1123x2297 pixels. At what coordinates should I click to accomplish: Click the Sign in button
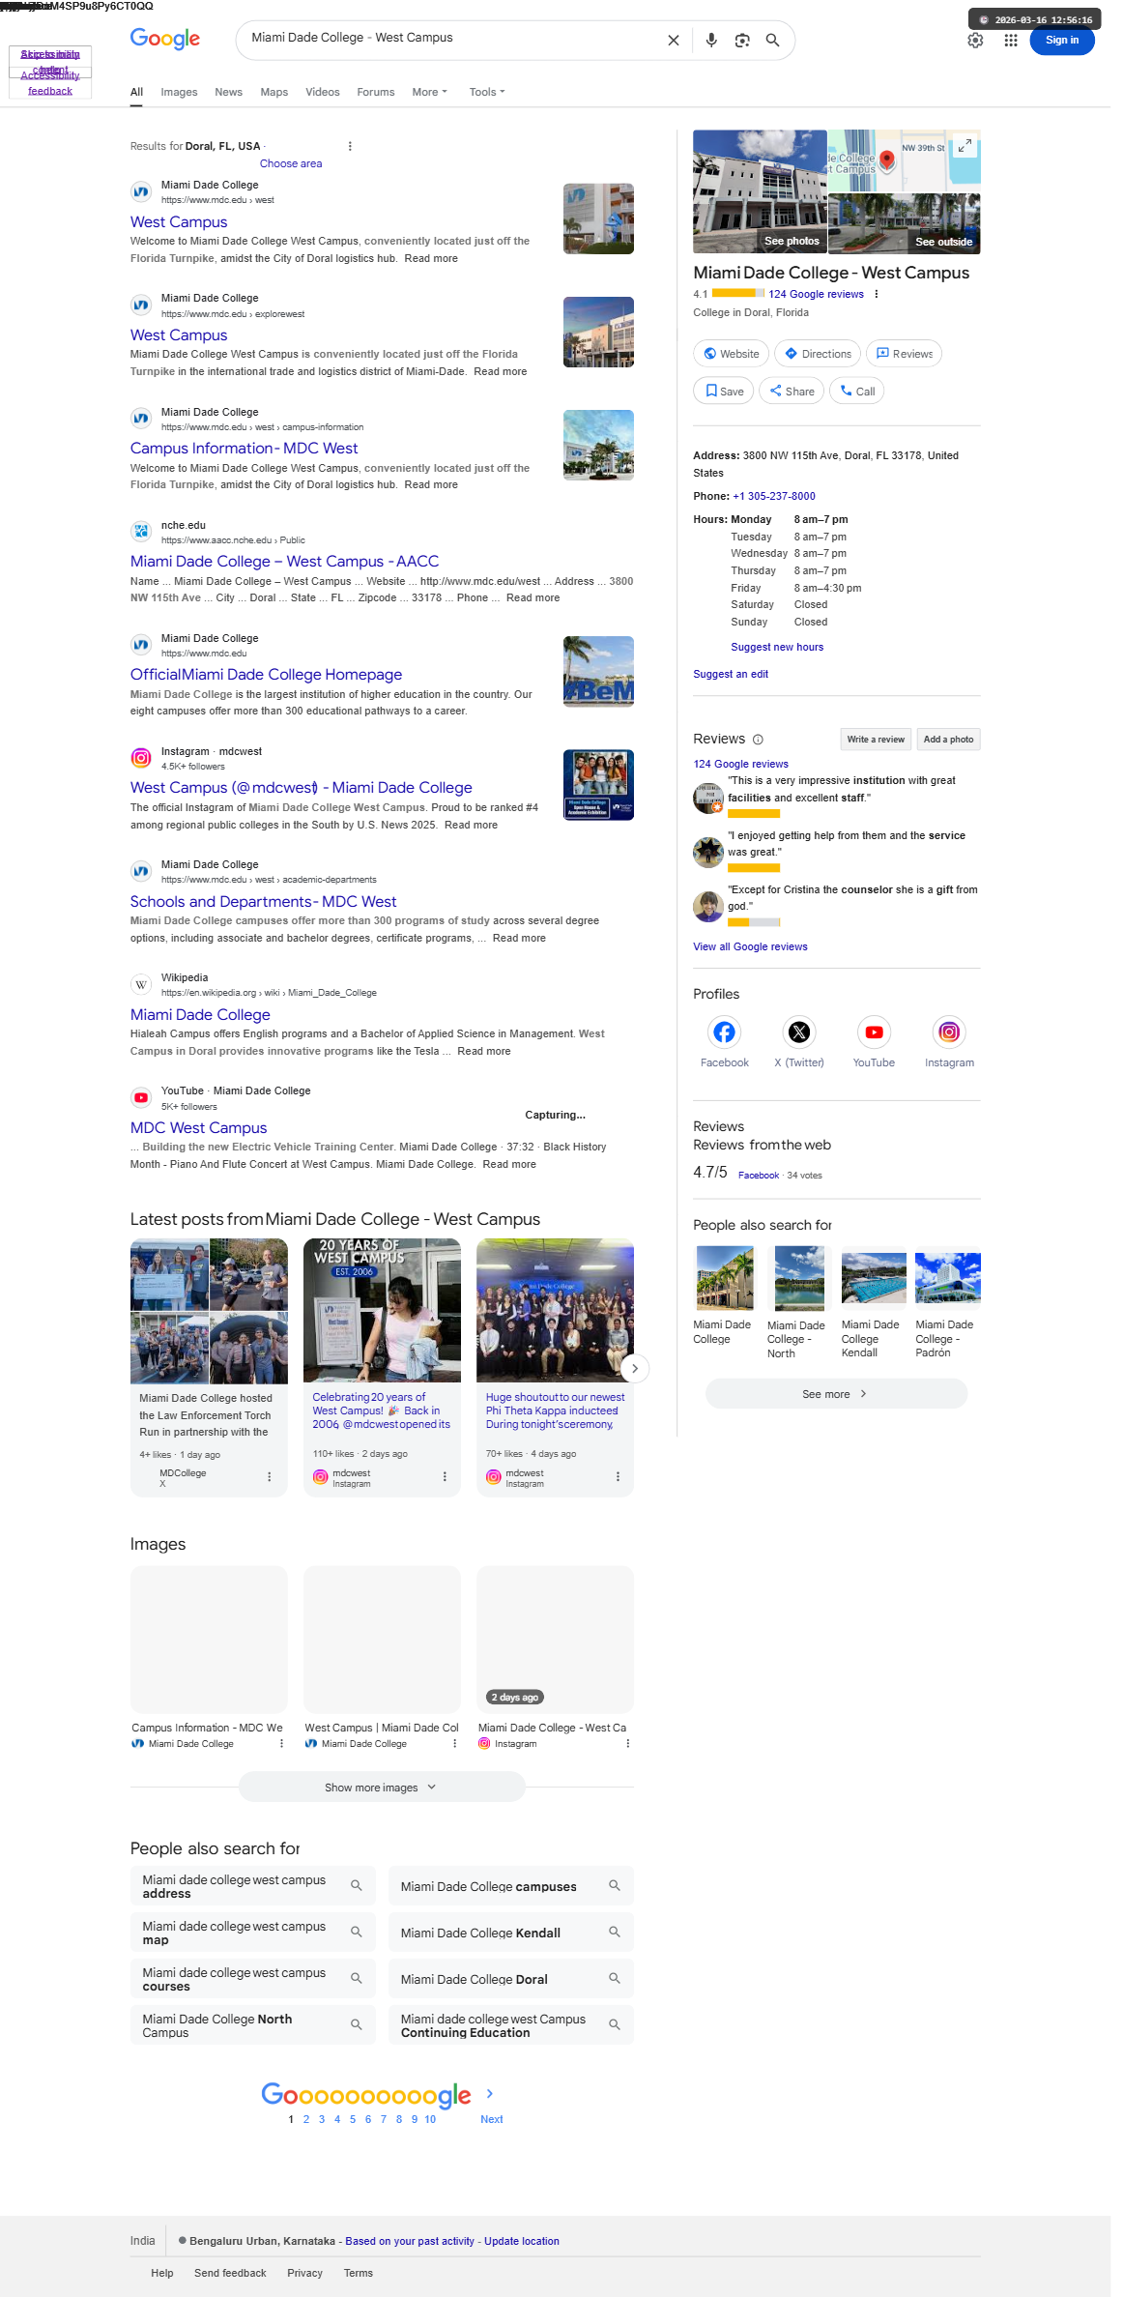tap(1061, 41)
